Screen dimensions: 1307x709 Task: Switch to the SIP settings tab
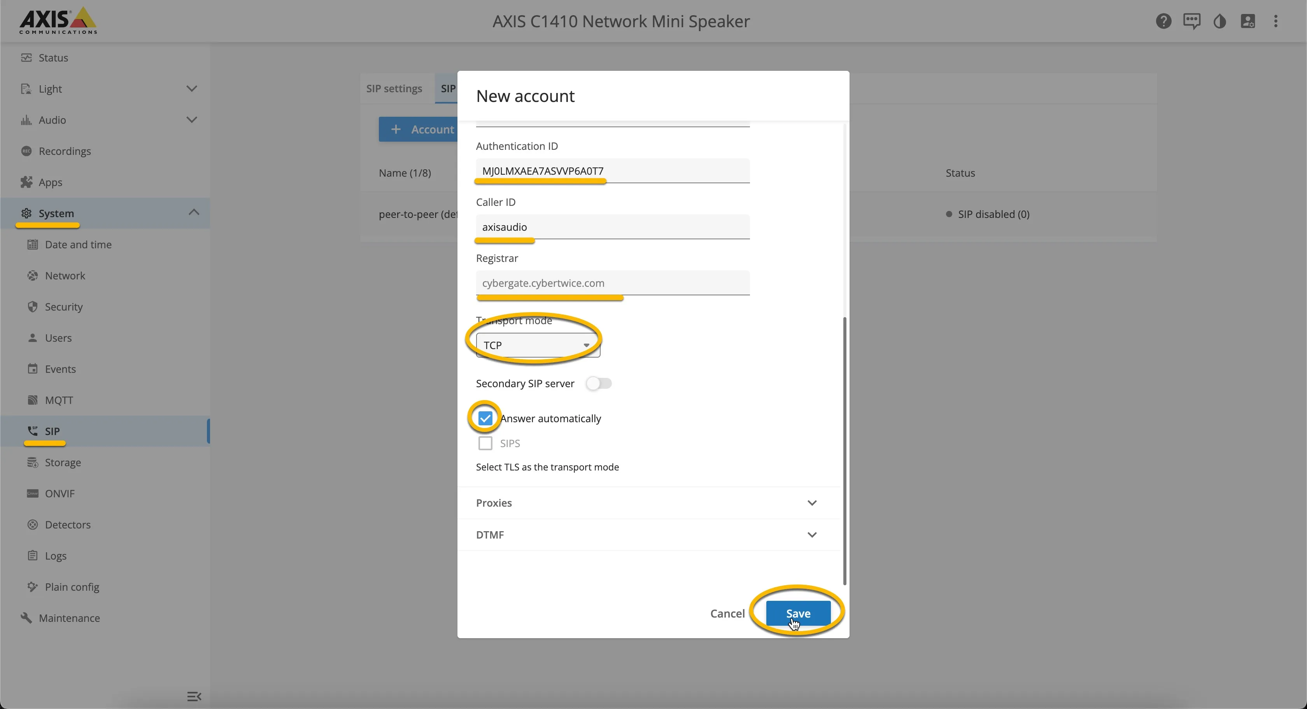coord(394,88)
